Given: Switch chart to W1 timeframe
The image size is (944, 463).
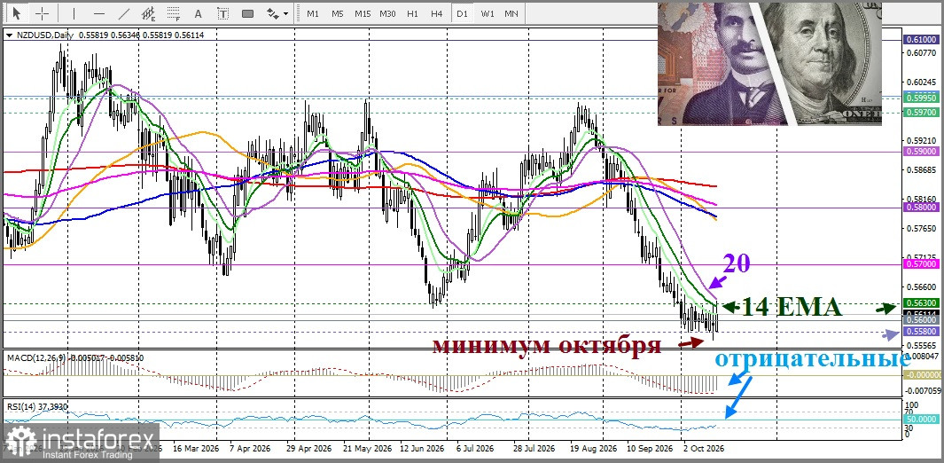Looking at the screenshot, I should (x=487, y=12).
